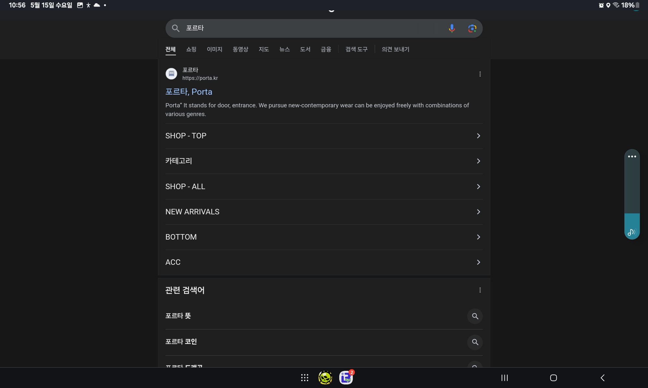Launch the skull app in taskbar
The width and height of the screenshot is (648, 388).
[x=325, y=378]
